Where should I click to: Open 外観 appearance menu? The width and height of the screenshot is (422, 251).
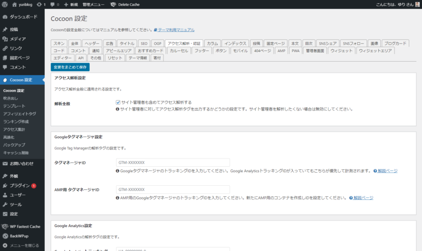coord(22,176)
